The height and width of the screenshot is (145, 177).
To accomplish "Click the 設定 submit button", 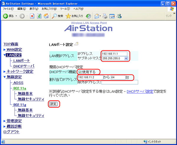I will 53,104.
